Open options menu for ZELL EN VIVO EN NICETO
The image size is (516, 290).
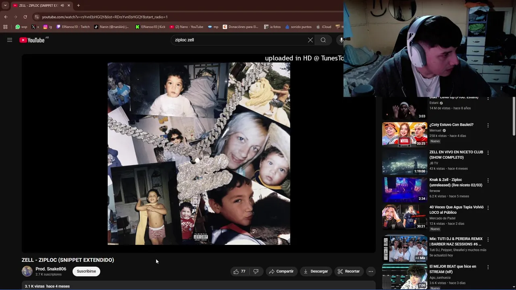point(488,153)
